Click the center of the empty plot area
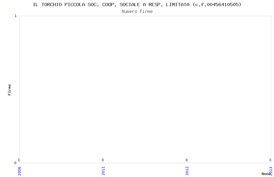 [x=145, y=89]
